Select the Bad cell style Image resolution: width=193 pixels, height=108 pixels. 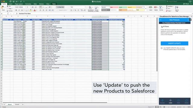pos(114,7)
